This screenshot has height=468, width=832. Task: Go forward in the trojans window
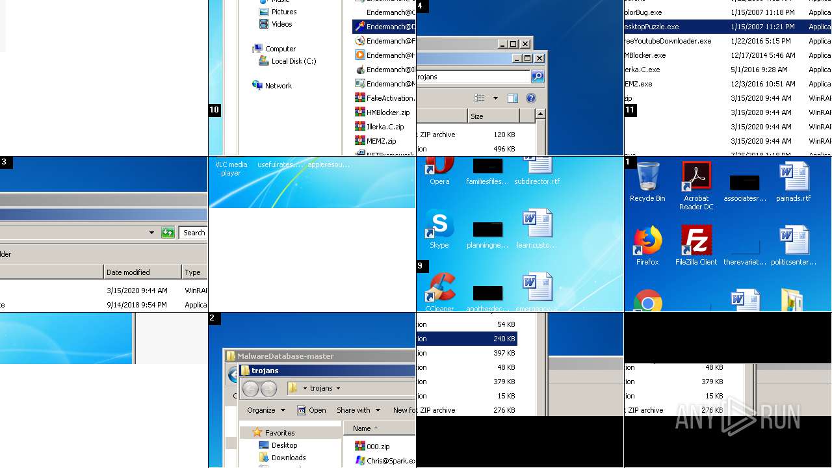[268, 389]
